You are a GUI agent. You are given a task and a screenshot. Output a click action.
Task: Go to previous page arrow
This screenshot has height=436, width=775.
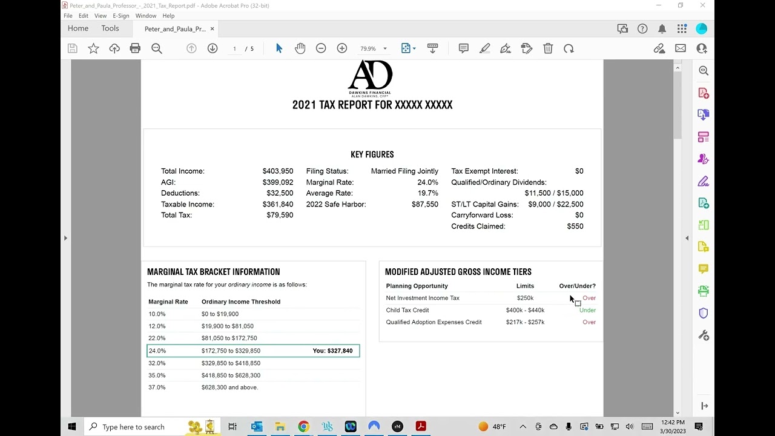[191, 48]
